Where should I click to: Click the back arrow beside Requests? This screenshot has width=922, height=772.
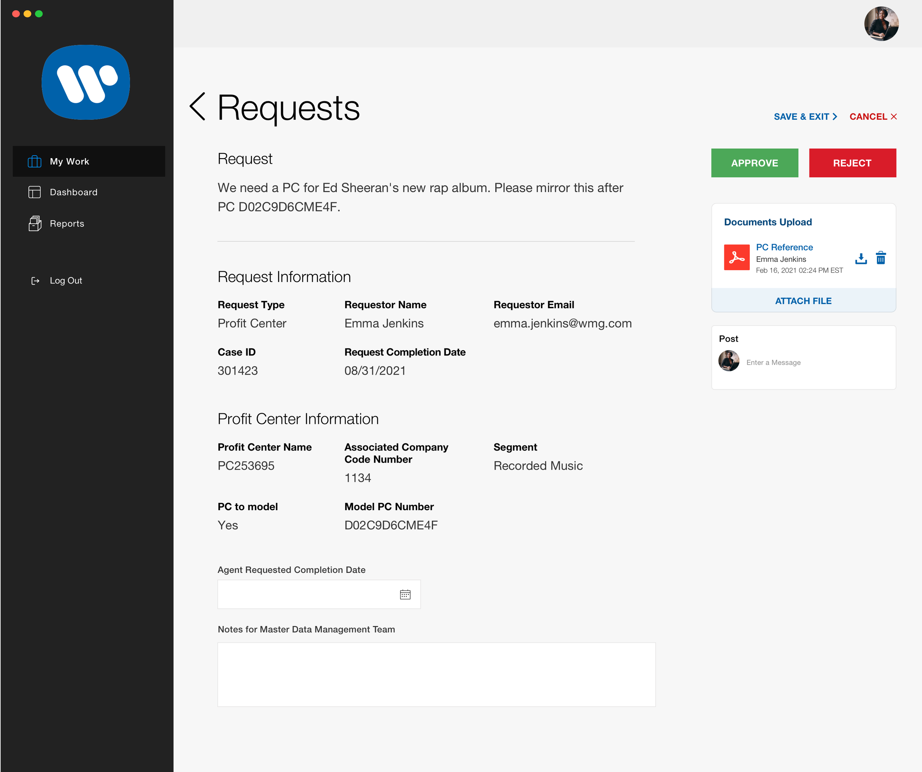(x=198, y=107)
